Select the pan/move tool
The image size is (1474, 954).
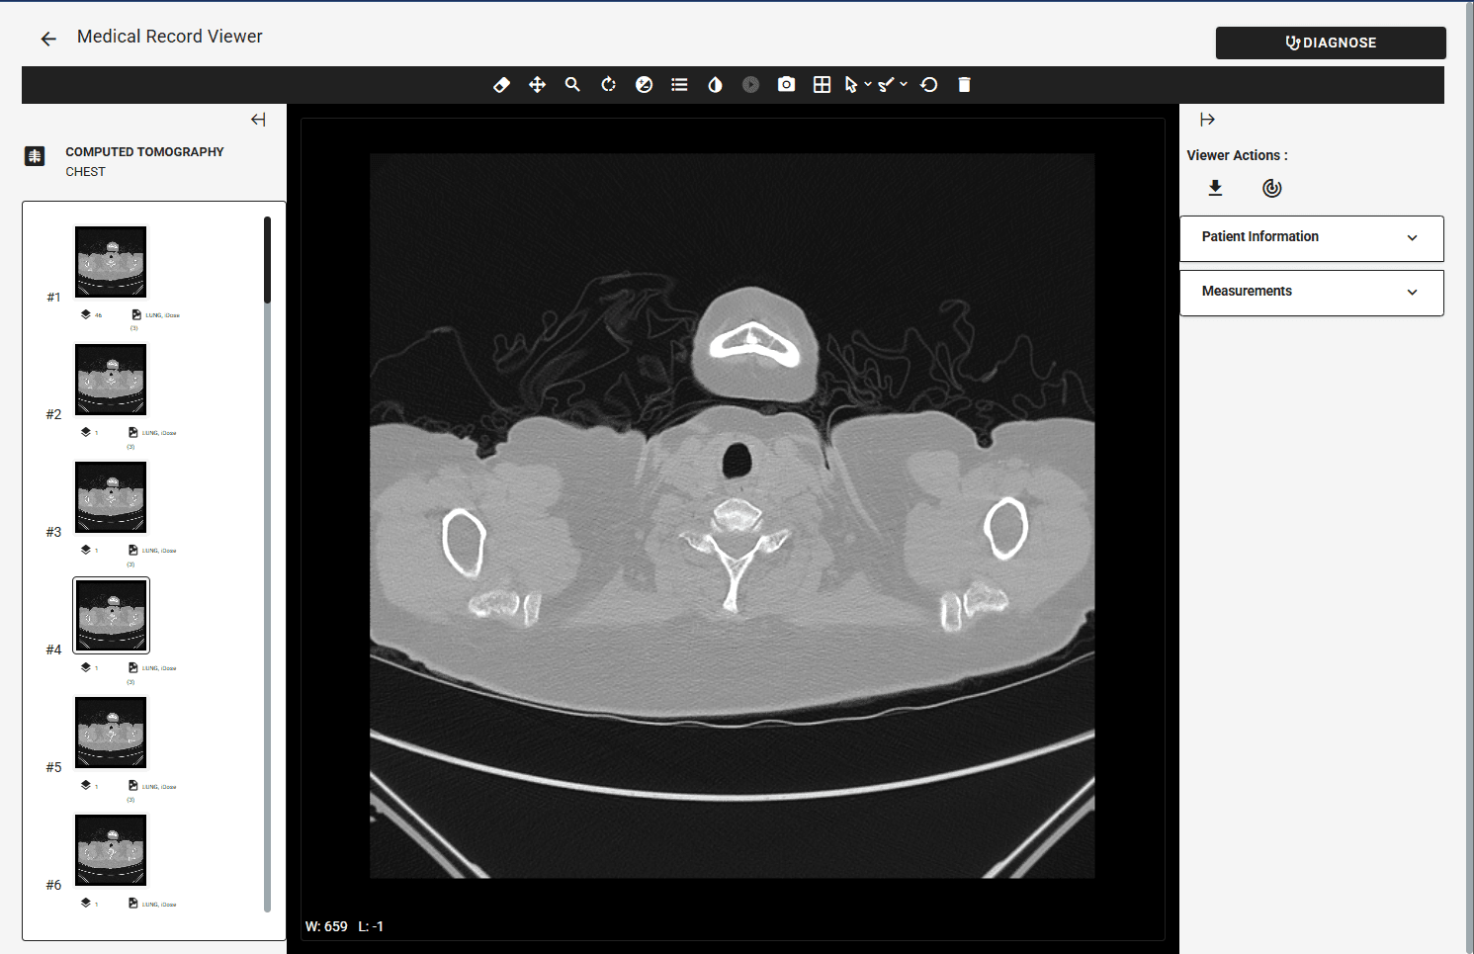(x=537, y=85)
